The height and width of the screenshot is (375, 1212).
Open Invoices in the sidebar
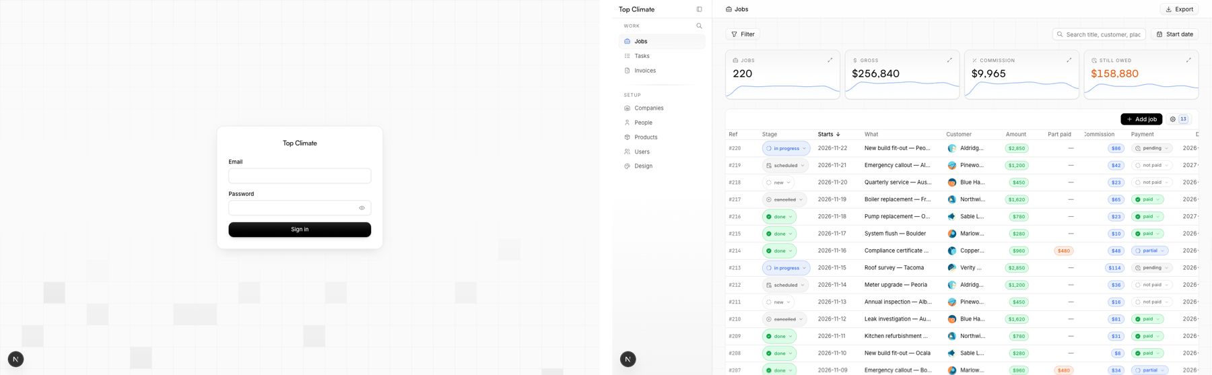pyautogui.click(x=662, y=71)
